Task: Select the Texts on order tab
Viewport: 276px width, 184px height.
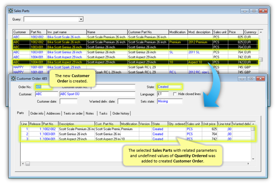Action: pos(73,114)
